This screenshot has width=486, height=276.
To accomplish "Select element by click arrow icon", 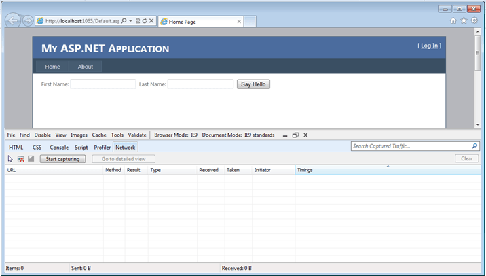I will pyautogui.click(x=10, y=159).
